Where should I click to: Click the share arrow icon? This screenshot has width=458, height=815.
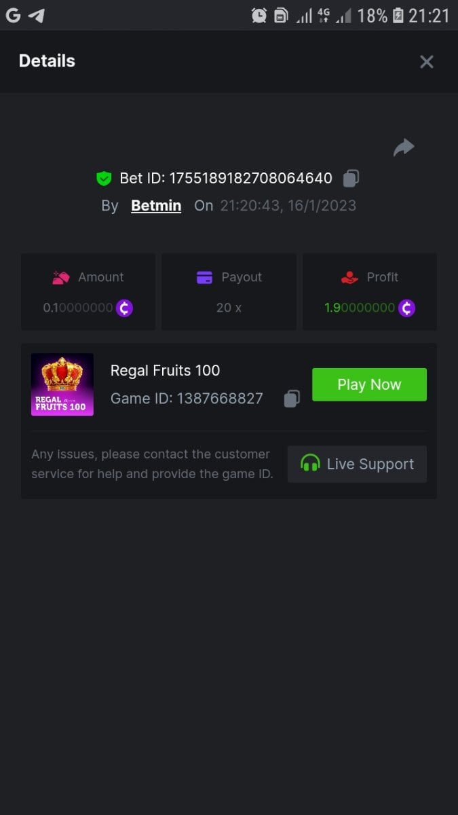coord(404,147)
